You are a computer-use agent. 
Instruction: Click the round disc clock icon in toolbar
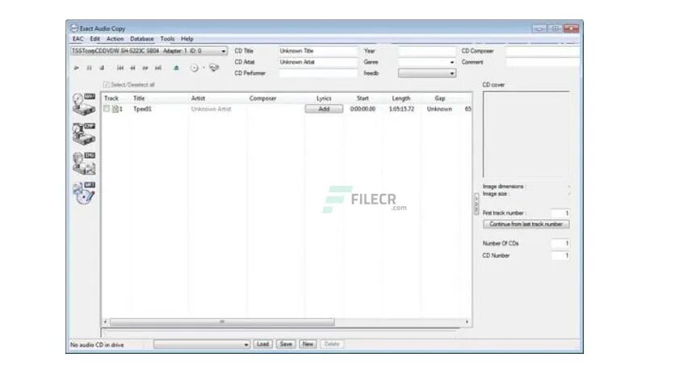(x=195, y=68)
